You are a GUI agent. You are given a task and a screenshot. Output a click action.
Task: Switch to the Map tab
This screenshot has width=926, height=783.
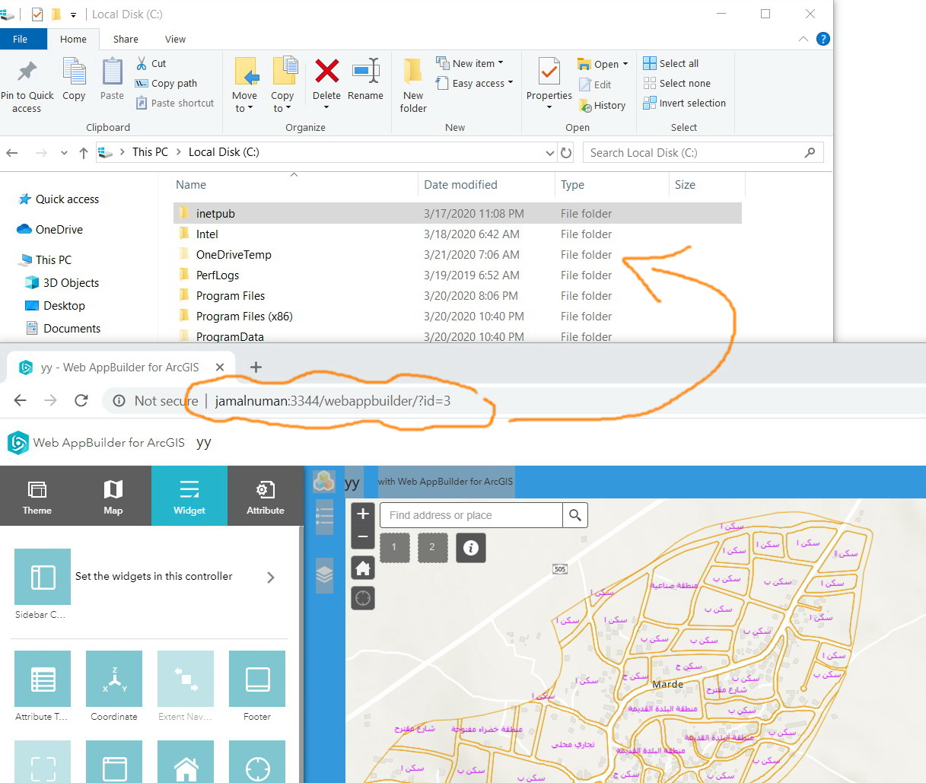[x=113, y=496]
